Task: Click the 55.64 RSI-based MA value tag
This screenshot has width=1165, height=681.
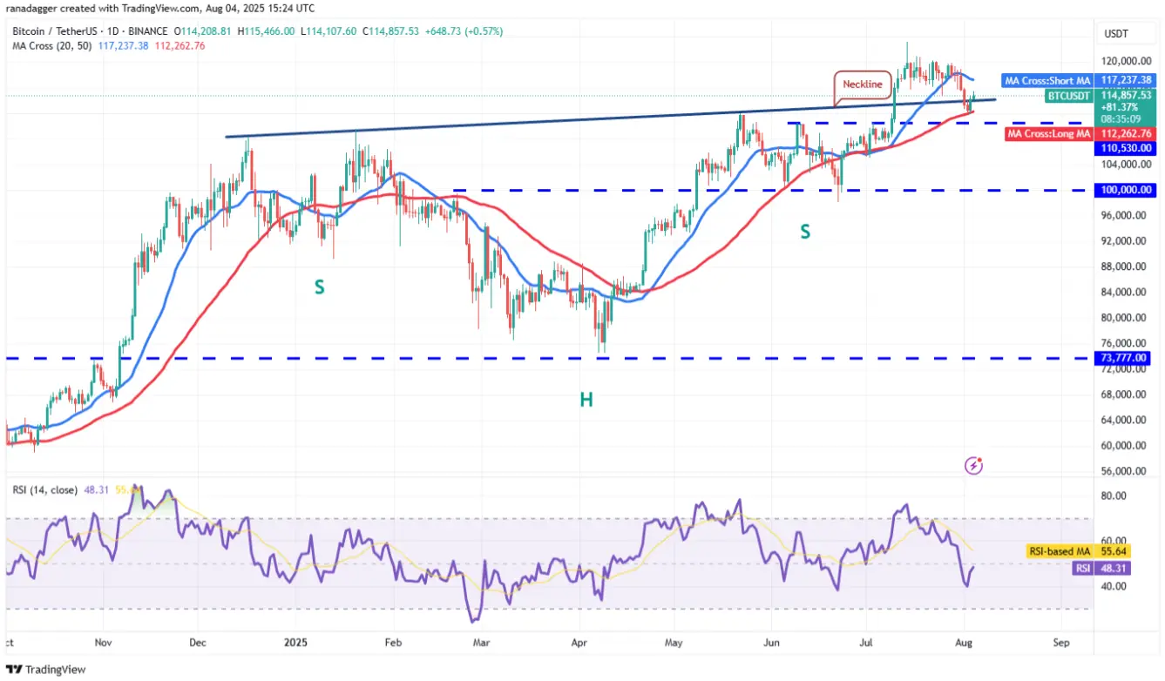Action: (1114, 551)
